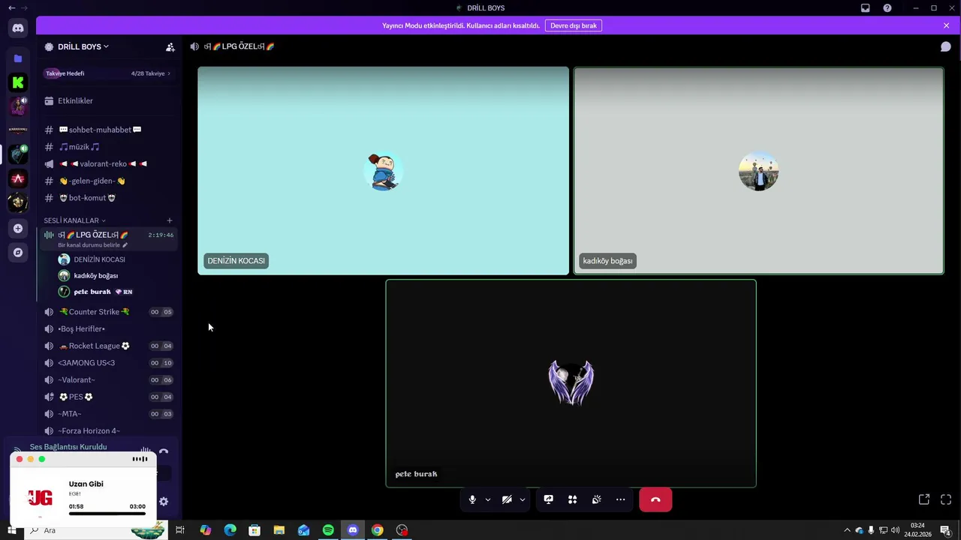Open the soundboard icon in call controls
The width and height of the screenshot is (961, 540).
point(597,499)
